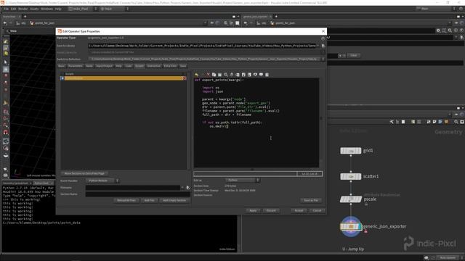465x261 pixels.
Task: Click into the Filename input field
Action: (133, 188)
